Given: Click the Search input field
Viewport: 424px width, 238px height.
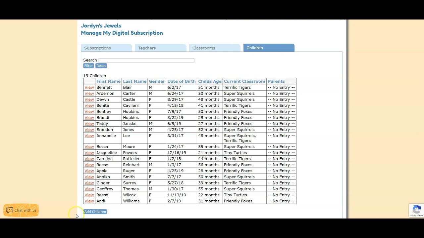Looking at the screenshot, I should (146, 60).
